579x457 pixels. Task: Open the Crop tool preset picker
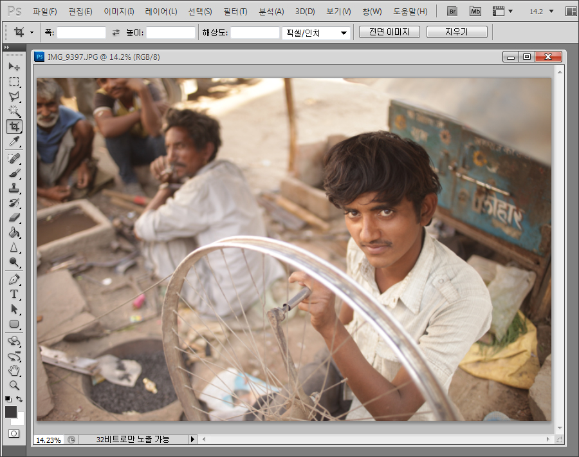pos(32,33)
